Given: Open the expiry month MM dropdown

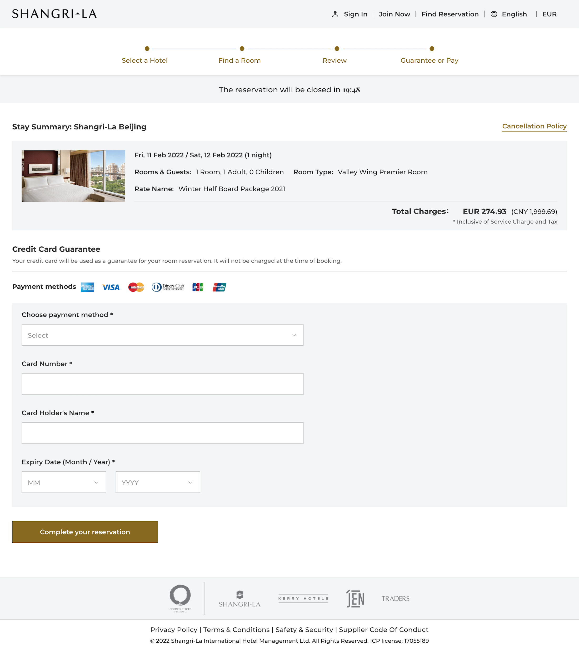Looking at the screenshot, I should point(64,482).
